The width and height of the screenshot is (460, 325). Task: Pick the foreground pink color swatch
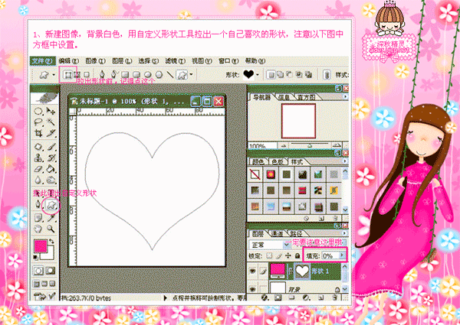click(41, 245)
